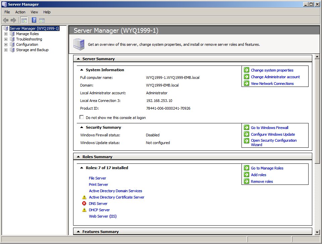Click the Back arrow toolbar icon

pyautogui.click(x=6, y=20)
